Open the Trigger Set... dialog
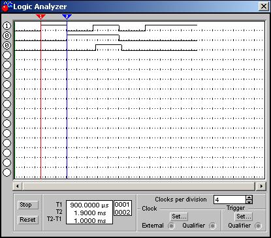This screenshot has height=238, width=271. (244, 216)
